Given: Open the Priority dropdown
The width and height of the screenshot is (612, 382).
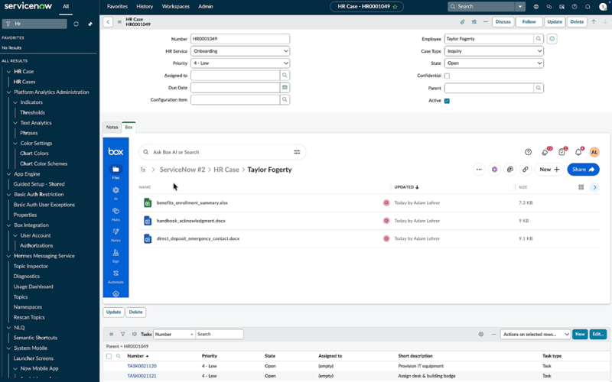Looking at the screenshot, I should click(240, 63).
